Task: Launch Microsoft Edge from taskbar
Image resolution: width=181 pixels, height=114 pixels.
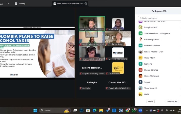Action: click(94, 110)
